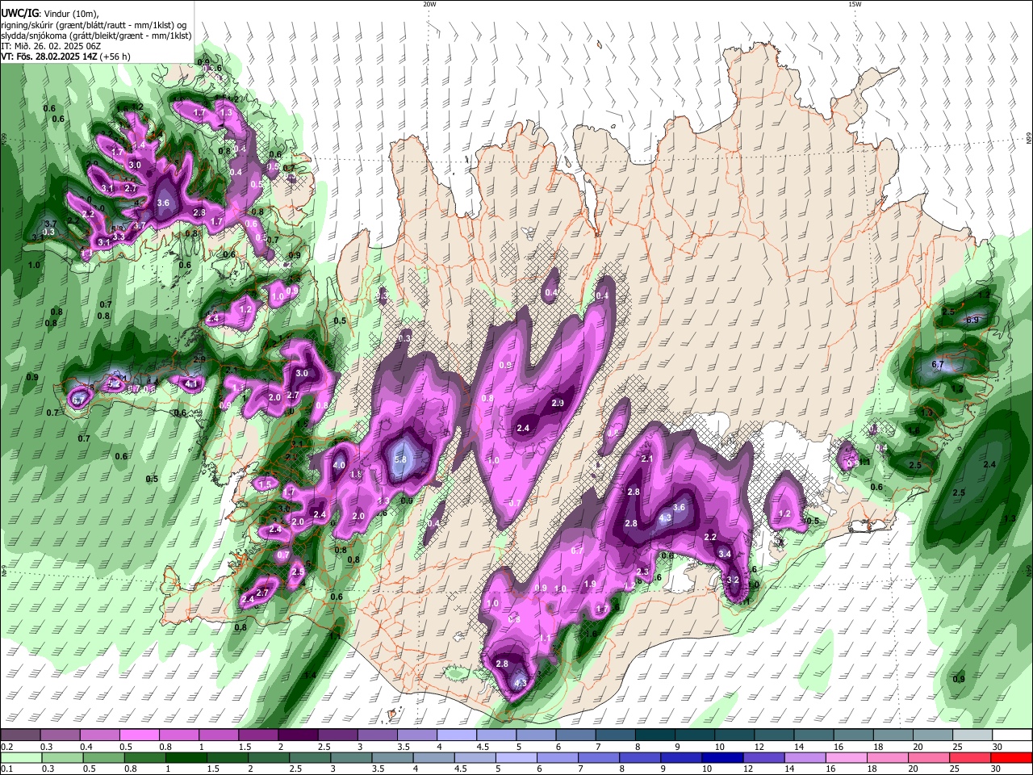The width and height of the screenshot is (1033, 775).
Task: Select the light lavender 4 swatch on snow scale
Action: [456, 735]
